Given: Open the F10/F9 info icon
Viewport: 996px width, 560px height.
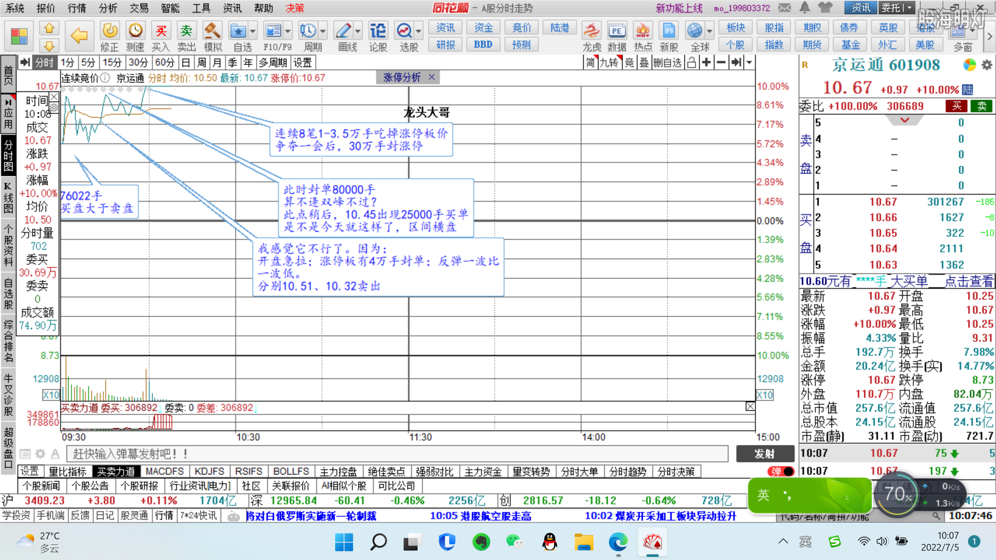Looking at the screenshot, I should (272, 31).
